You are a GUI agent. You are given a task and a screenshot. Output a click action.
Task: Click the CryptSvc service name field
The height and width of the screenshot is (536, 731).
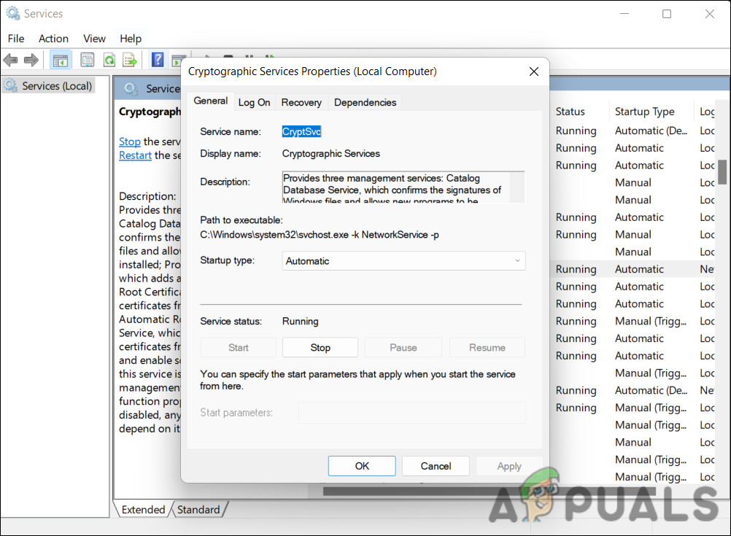301,131
